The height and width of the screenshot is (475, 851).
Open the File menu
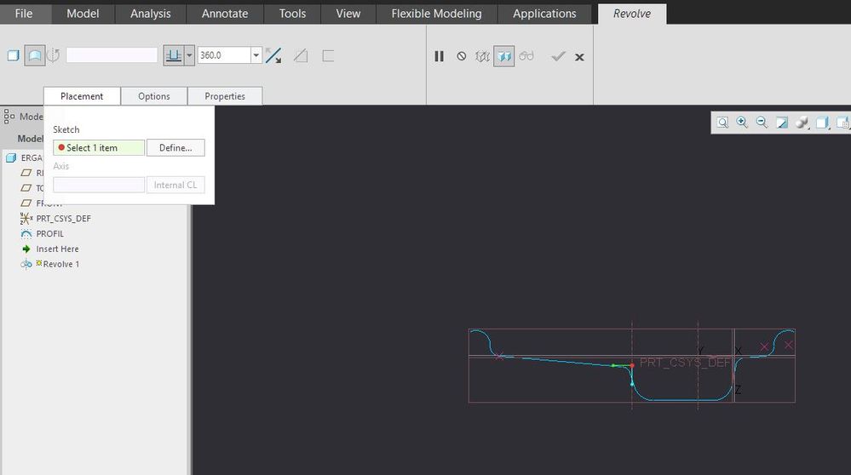(x=24, y=14)
